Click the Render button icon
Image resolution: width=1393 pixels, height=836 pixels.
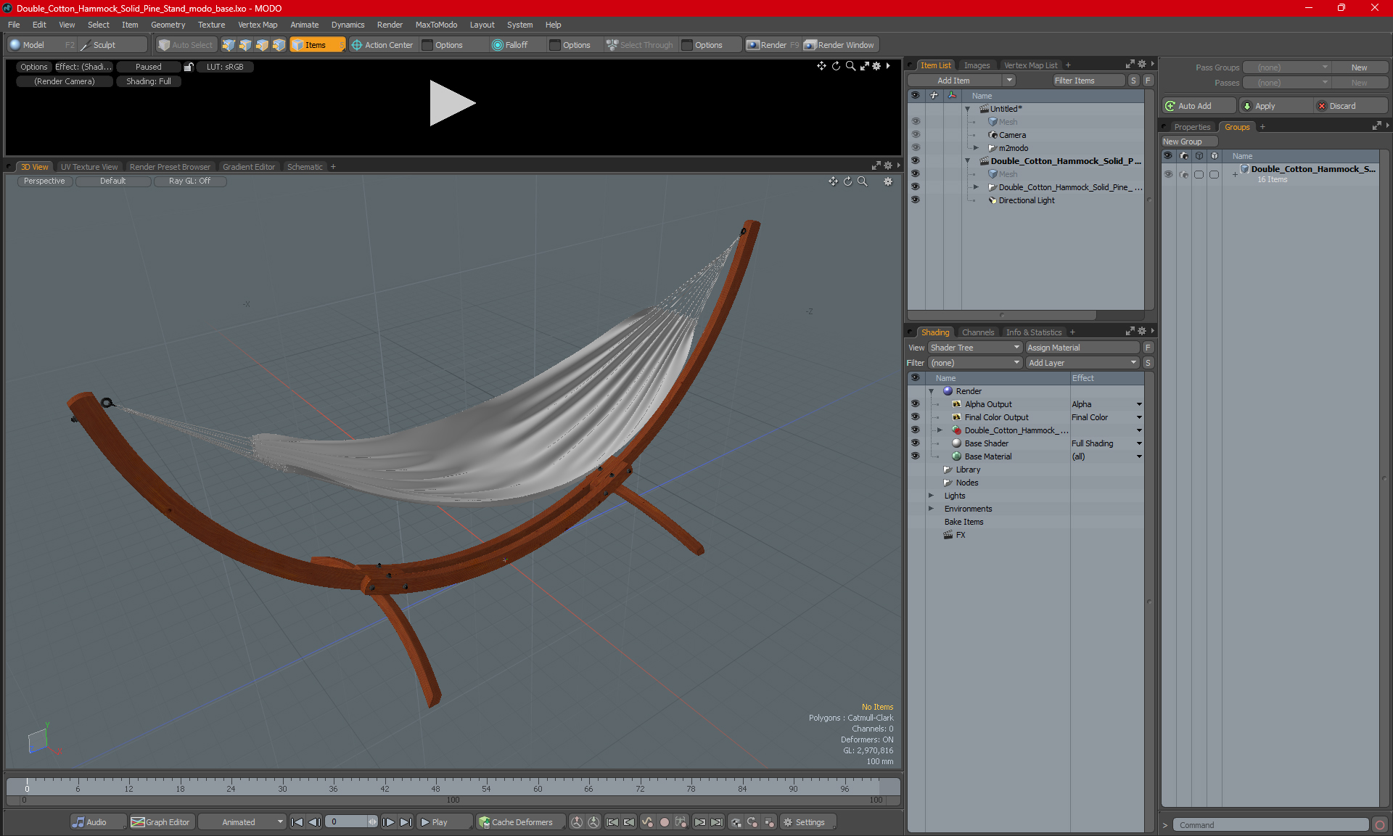click(x=755, y=45)
